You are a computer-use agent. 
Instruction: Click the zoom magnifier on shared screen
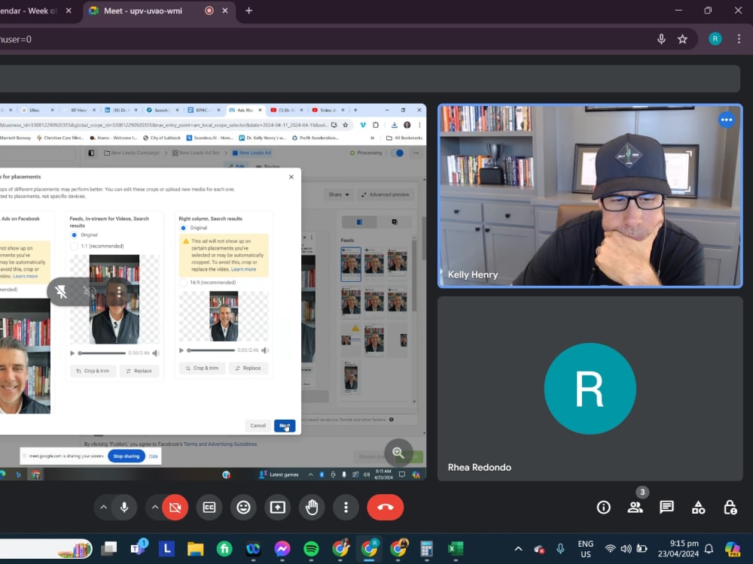click(x=398, y=452)
